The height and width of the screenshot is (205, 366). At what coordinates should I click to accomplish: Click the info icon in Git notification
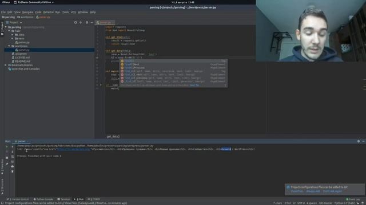coord(288,187)
